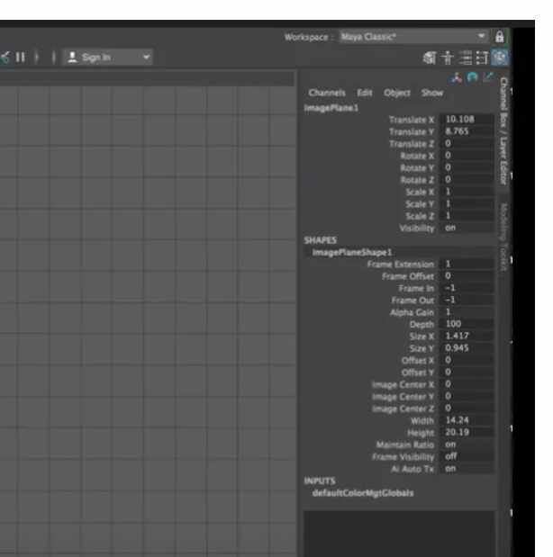The width and height of the screenshot is (553, 557).
Task: Click the Maintain Ratio on value
Action: tap(467, 445)
